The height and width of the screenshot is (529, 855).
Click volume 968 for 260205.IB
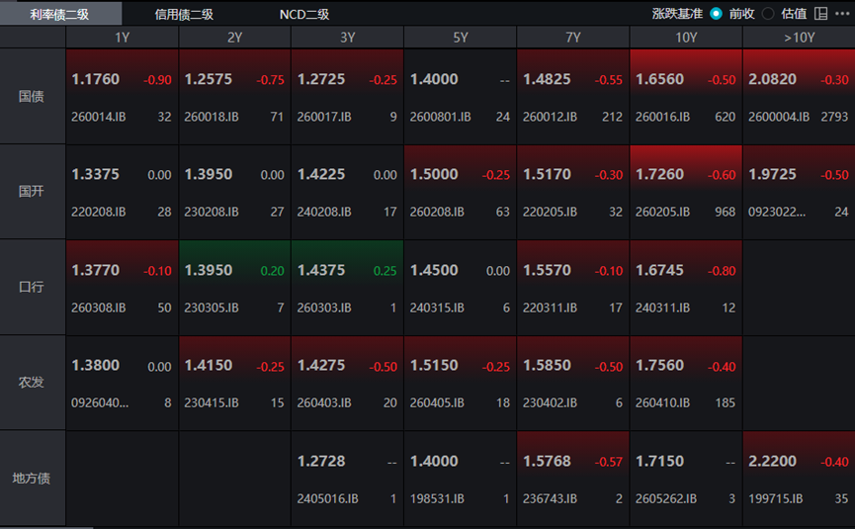[726, 212]
